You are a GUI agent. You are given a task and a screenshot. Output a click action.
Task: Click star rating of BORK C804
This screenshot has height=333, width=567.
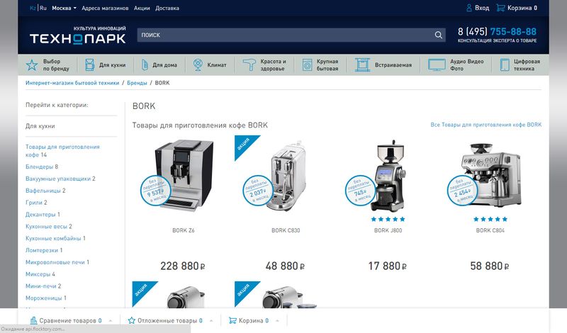(x=490, y=219)
